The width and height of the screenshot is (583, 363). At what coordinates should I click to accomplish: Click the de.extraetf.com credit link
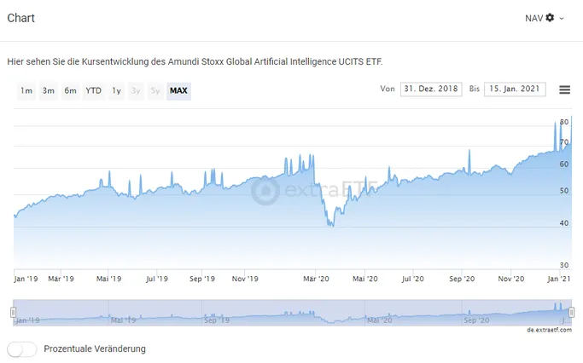[x=549, y=330]
